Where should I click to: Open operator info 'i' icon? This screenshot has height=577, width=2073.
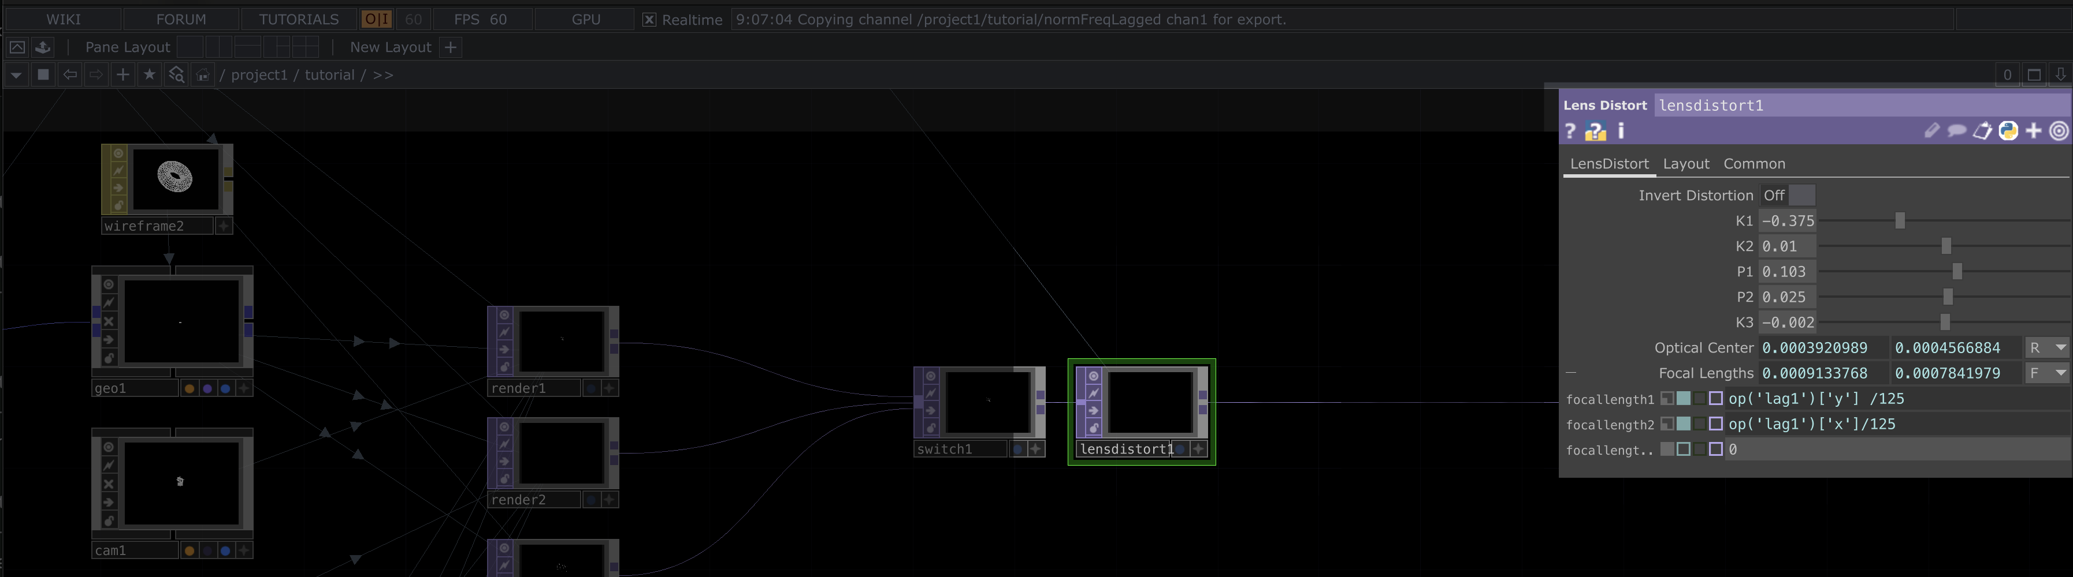pos(1621,130)
